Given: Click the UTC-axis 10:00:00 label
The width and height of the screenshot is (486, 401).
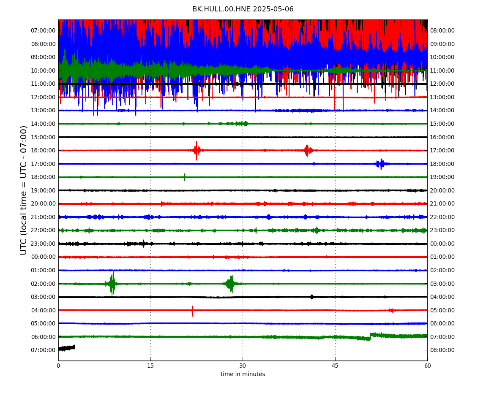Looking at the screenshot, I should point(43,70).
